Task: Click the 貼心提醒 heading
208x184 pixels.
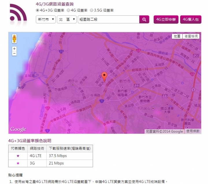Action: (15, 175)
